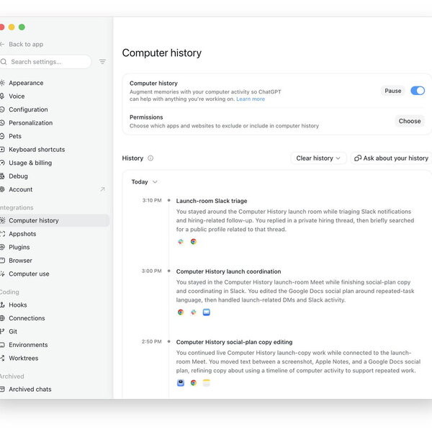
Task: Click the Slack icon under Launch-room Slack triage
Action: [181, 242]
